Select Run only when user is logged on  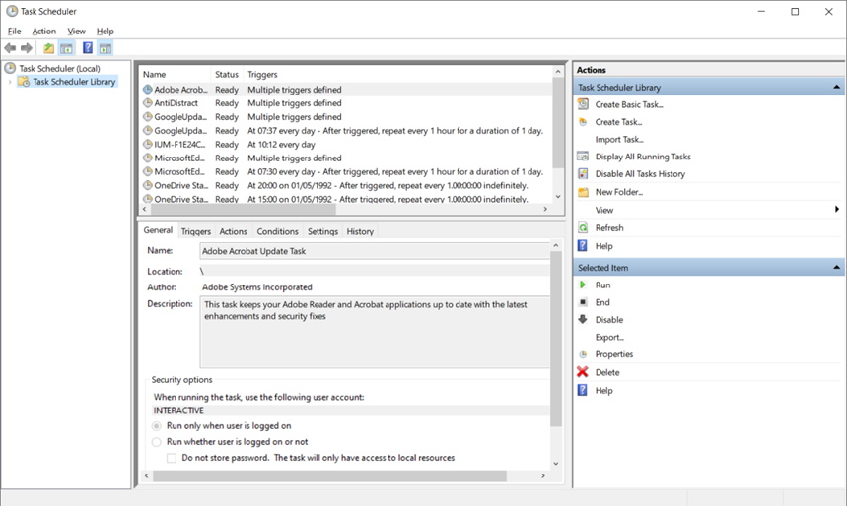157,426
